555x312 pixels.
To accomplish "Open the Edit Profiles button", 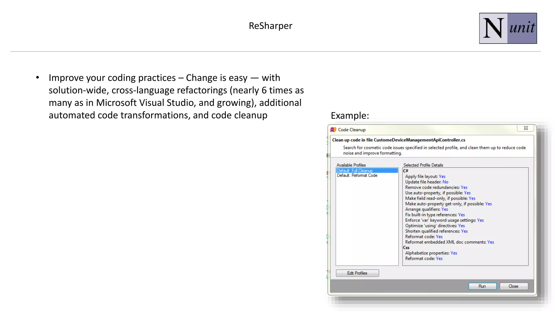I will tap(357, 273).
